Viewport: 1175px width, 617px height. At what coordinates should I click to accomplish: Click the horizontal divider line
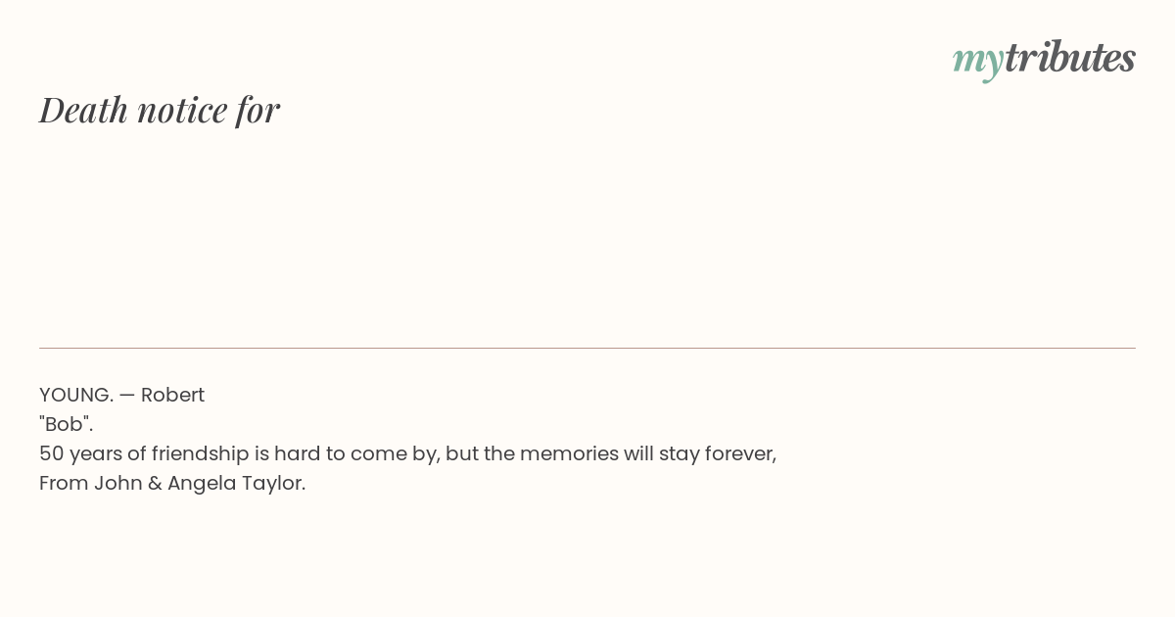point(587,348)
